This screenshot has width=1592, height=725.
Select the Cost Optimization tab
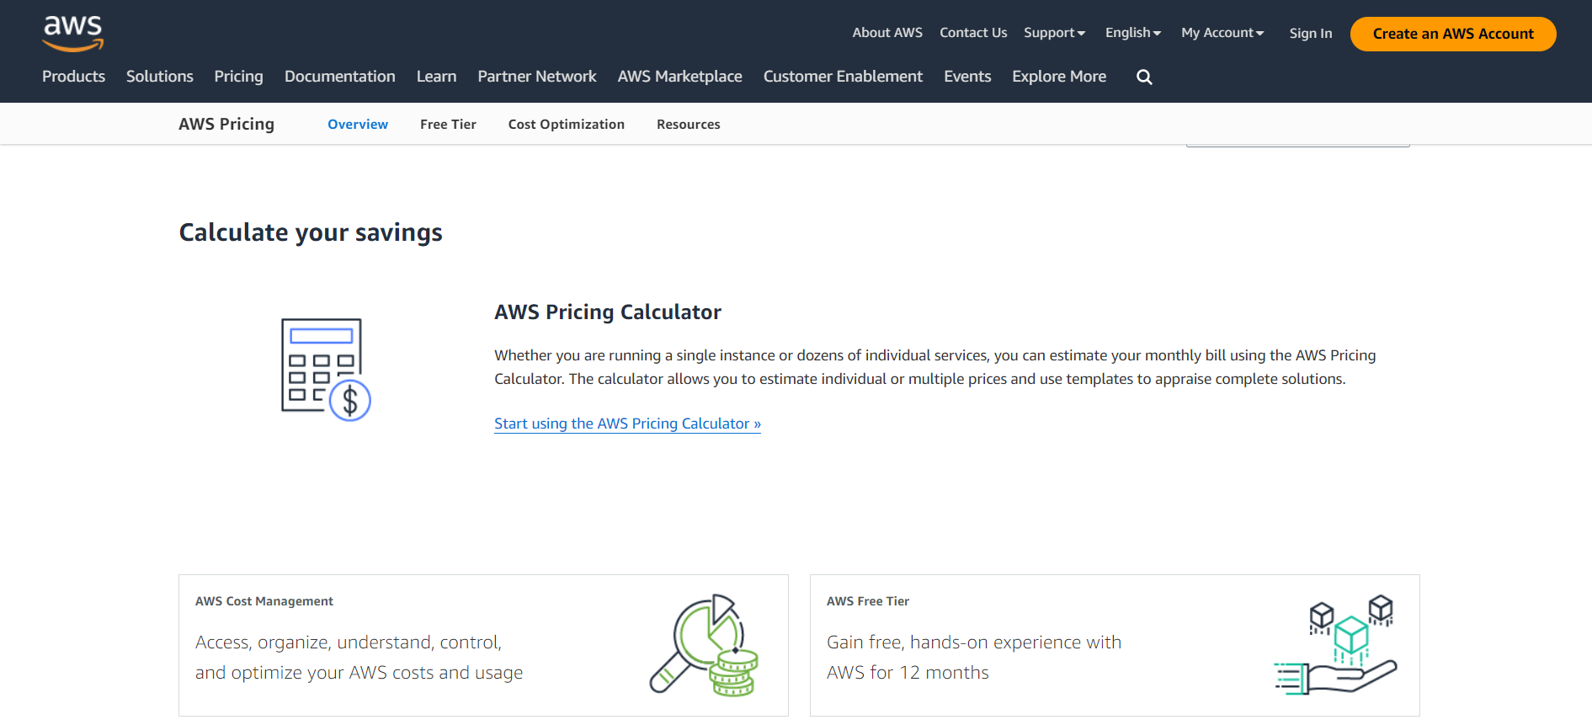point(566,125)
